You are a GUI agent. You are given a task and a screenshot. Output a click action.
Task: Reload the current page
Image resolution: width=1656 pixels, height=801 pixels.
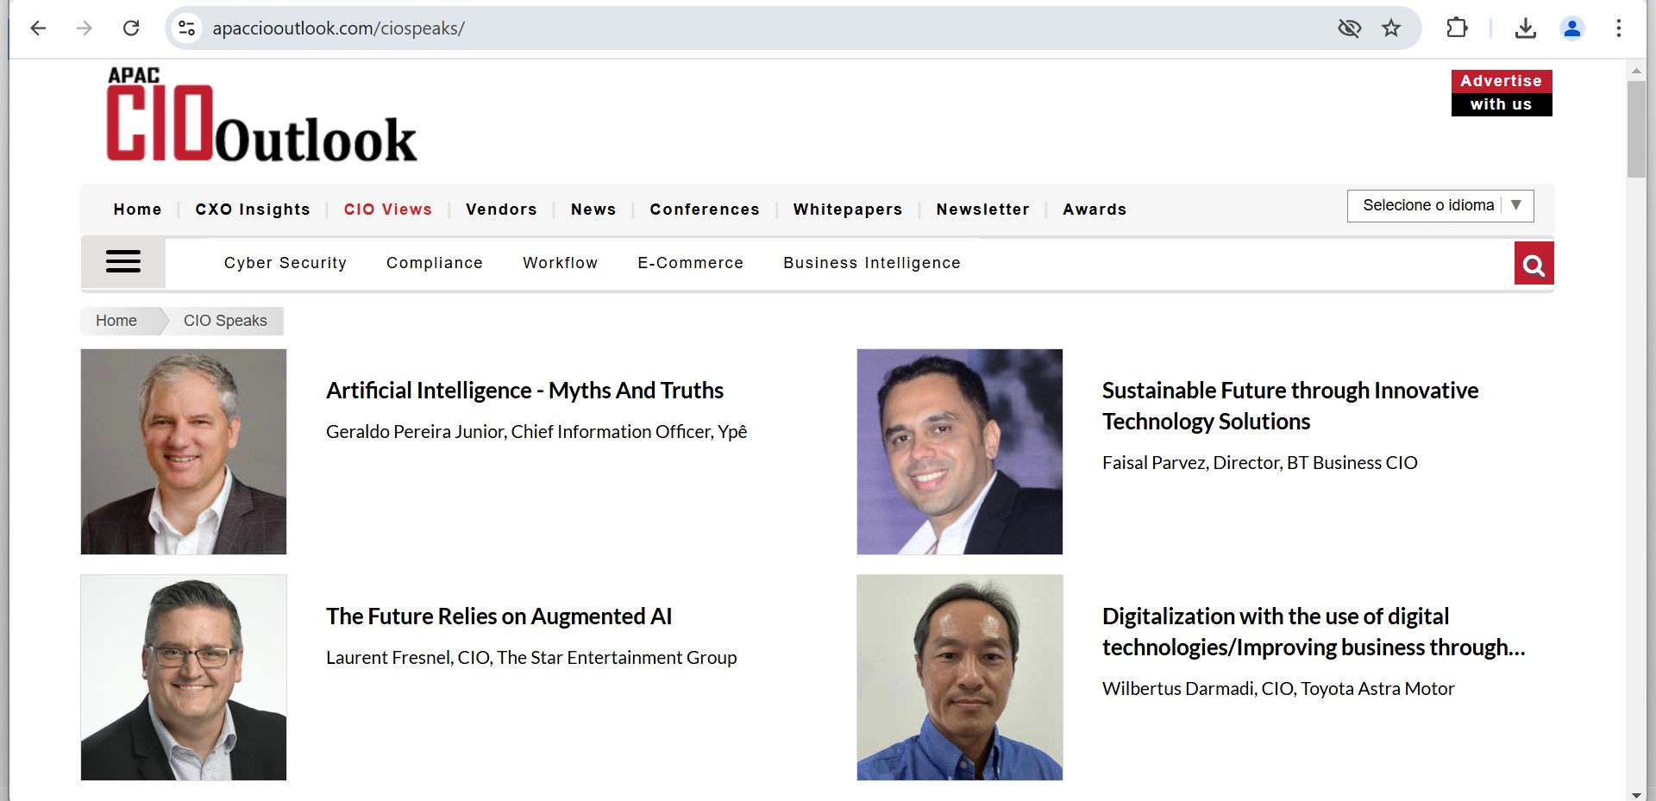[x=131, y=28]
